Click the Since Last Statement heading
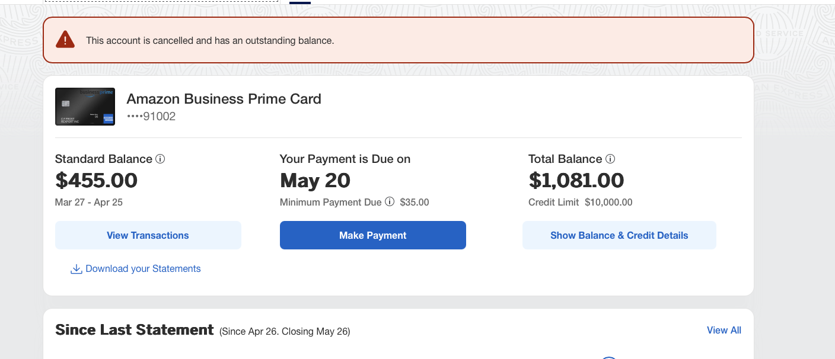The width and height of the screenshot is (835, 359). (134, 330)
